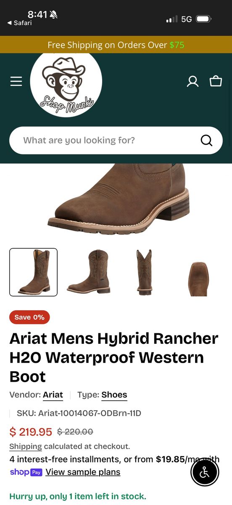Viewport: 232px width, 505px height.
Task: Go back to Safari via the back arrow
Action: click(19, 23)
